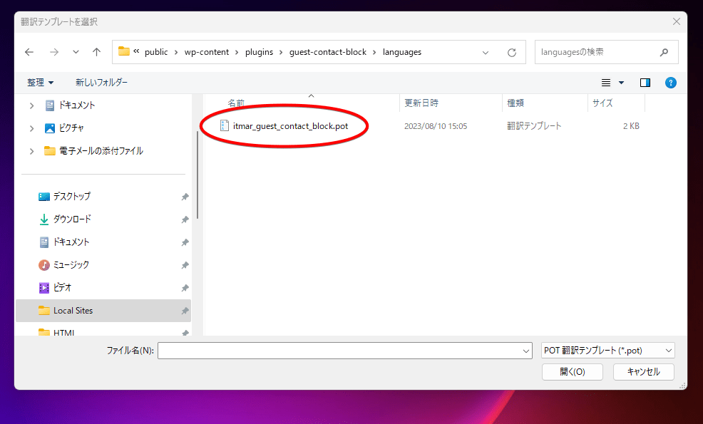
Task: Close the 翻訳テンプレートを選択 dialog
Action: tap(677, 21)
